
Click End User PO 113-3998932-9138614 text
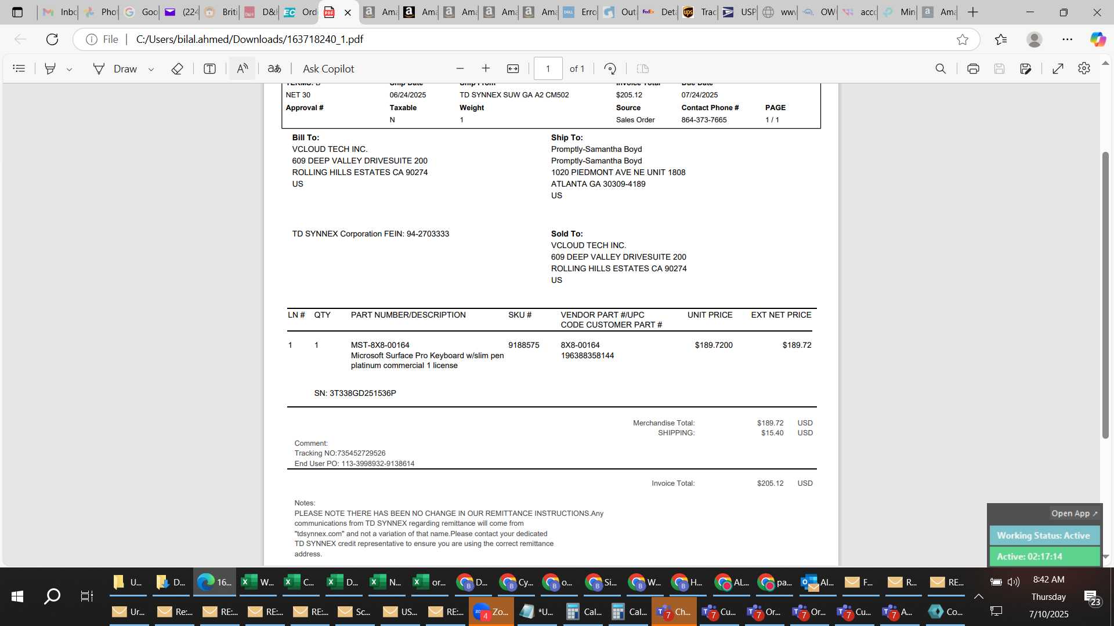pos(355,464)
